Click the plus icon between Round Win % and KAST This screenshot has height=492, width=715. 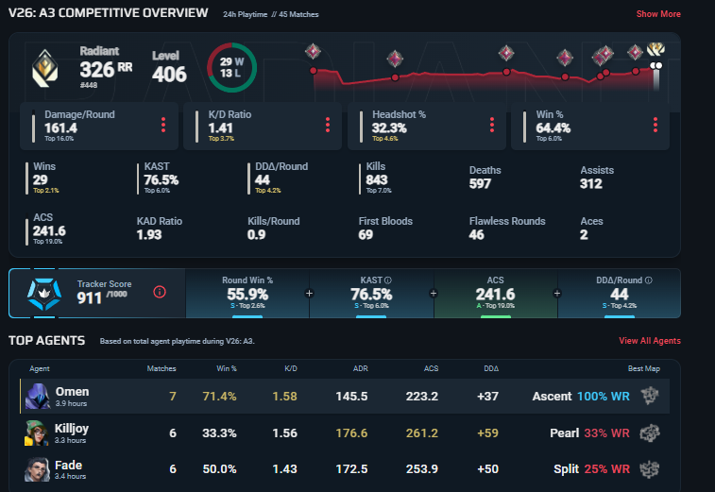(309, 293)
